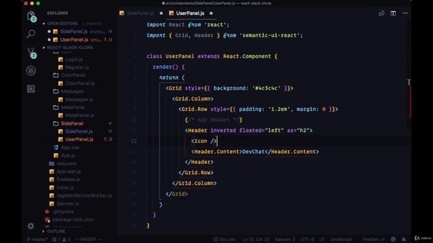The height and width of the screenshot is (243, 433).
Task: Click the Explorer panel title
Action: 58,13
